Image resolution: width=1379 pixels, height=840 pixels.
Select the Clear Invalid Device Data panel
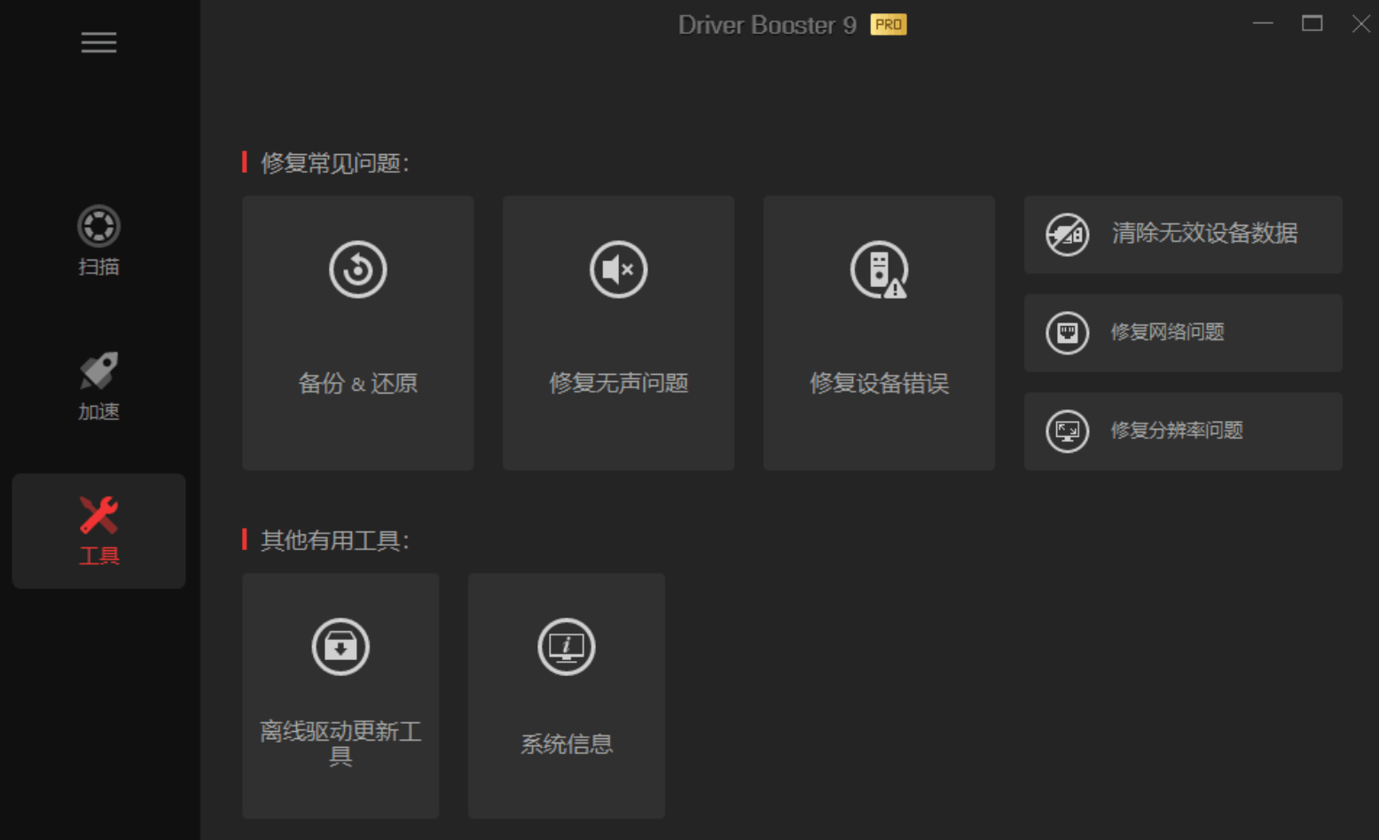(1183, 235)
